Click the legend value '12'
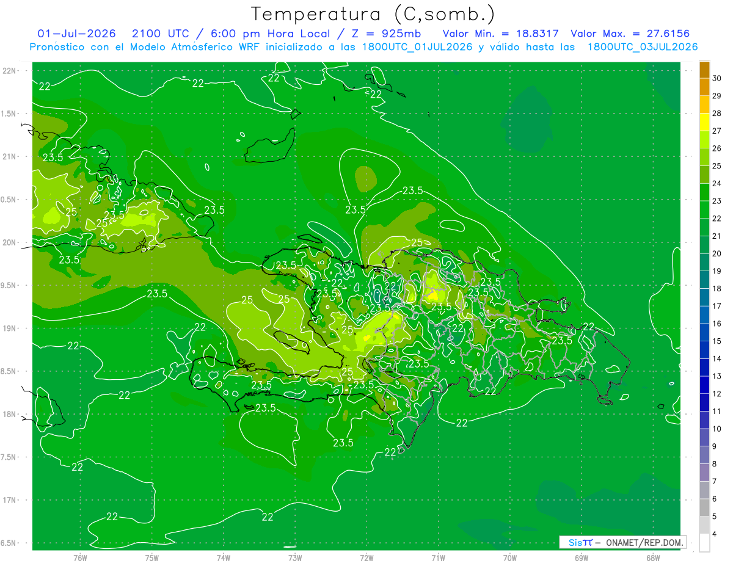Screen dimensions: 733x566 (x=717, y=394)
